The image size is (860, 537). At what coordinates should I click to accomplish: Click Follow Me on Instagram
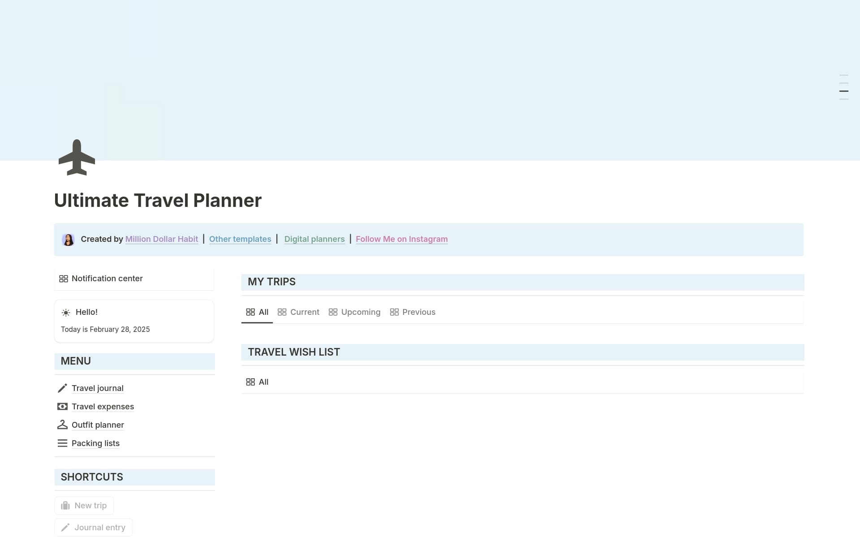point(401,239)
